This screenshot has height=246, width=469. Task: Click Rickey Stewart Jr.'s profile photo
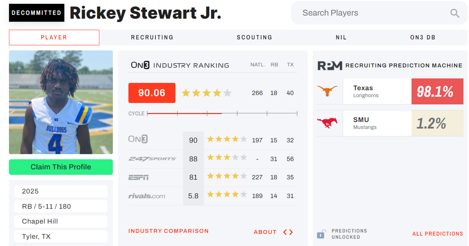point(61,102)
